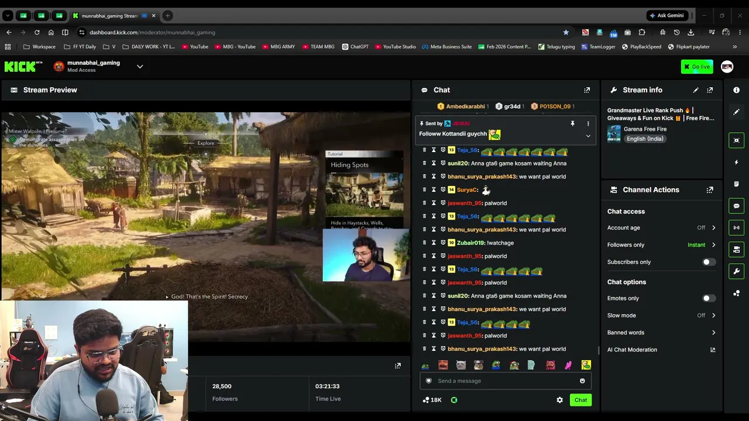
Task: Open the ChatGPT bookmark
Action: click(x=355, y=47)
